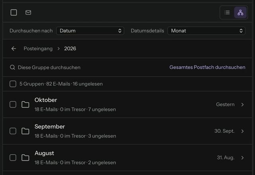Click the 31. Aug. date label
Image resolution: width=255 pixels, height=175 pixels.
tap(226, 157)
